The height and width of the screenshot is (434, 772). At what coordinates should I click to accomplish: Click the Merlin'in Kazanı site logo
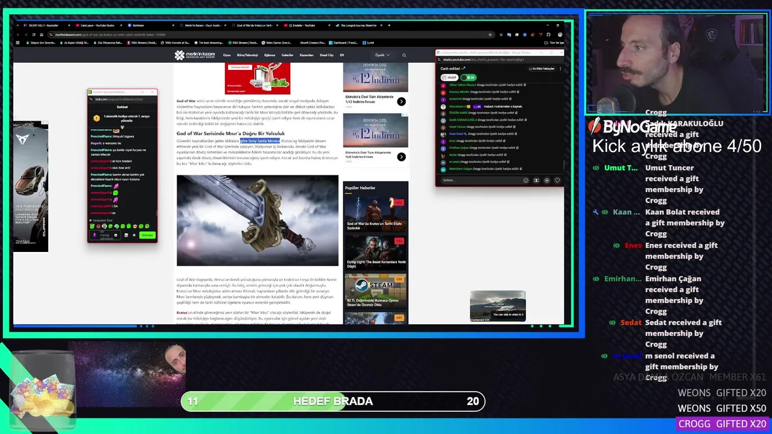195,55
